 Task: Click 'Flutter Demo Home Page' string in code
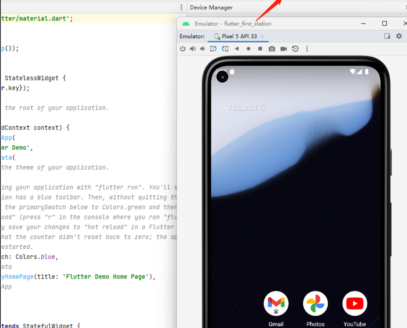click(x=107, y=276)
